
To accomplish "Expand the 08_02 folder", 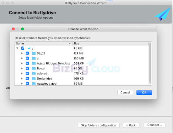I will tap(22, 53).
